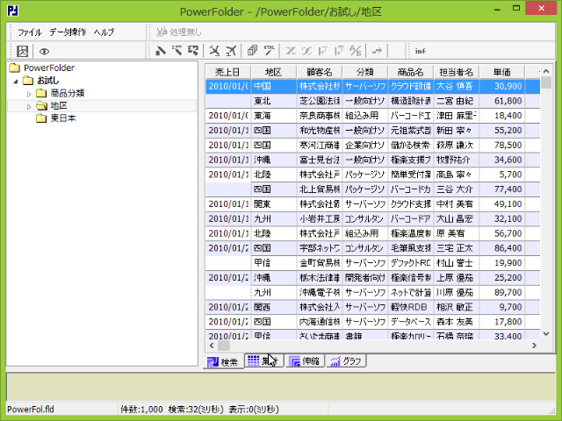Click the first greyed check-arrow icon

[322, 51]
